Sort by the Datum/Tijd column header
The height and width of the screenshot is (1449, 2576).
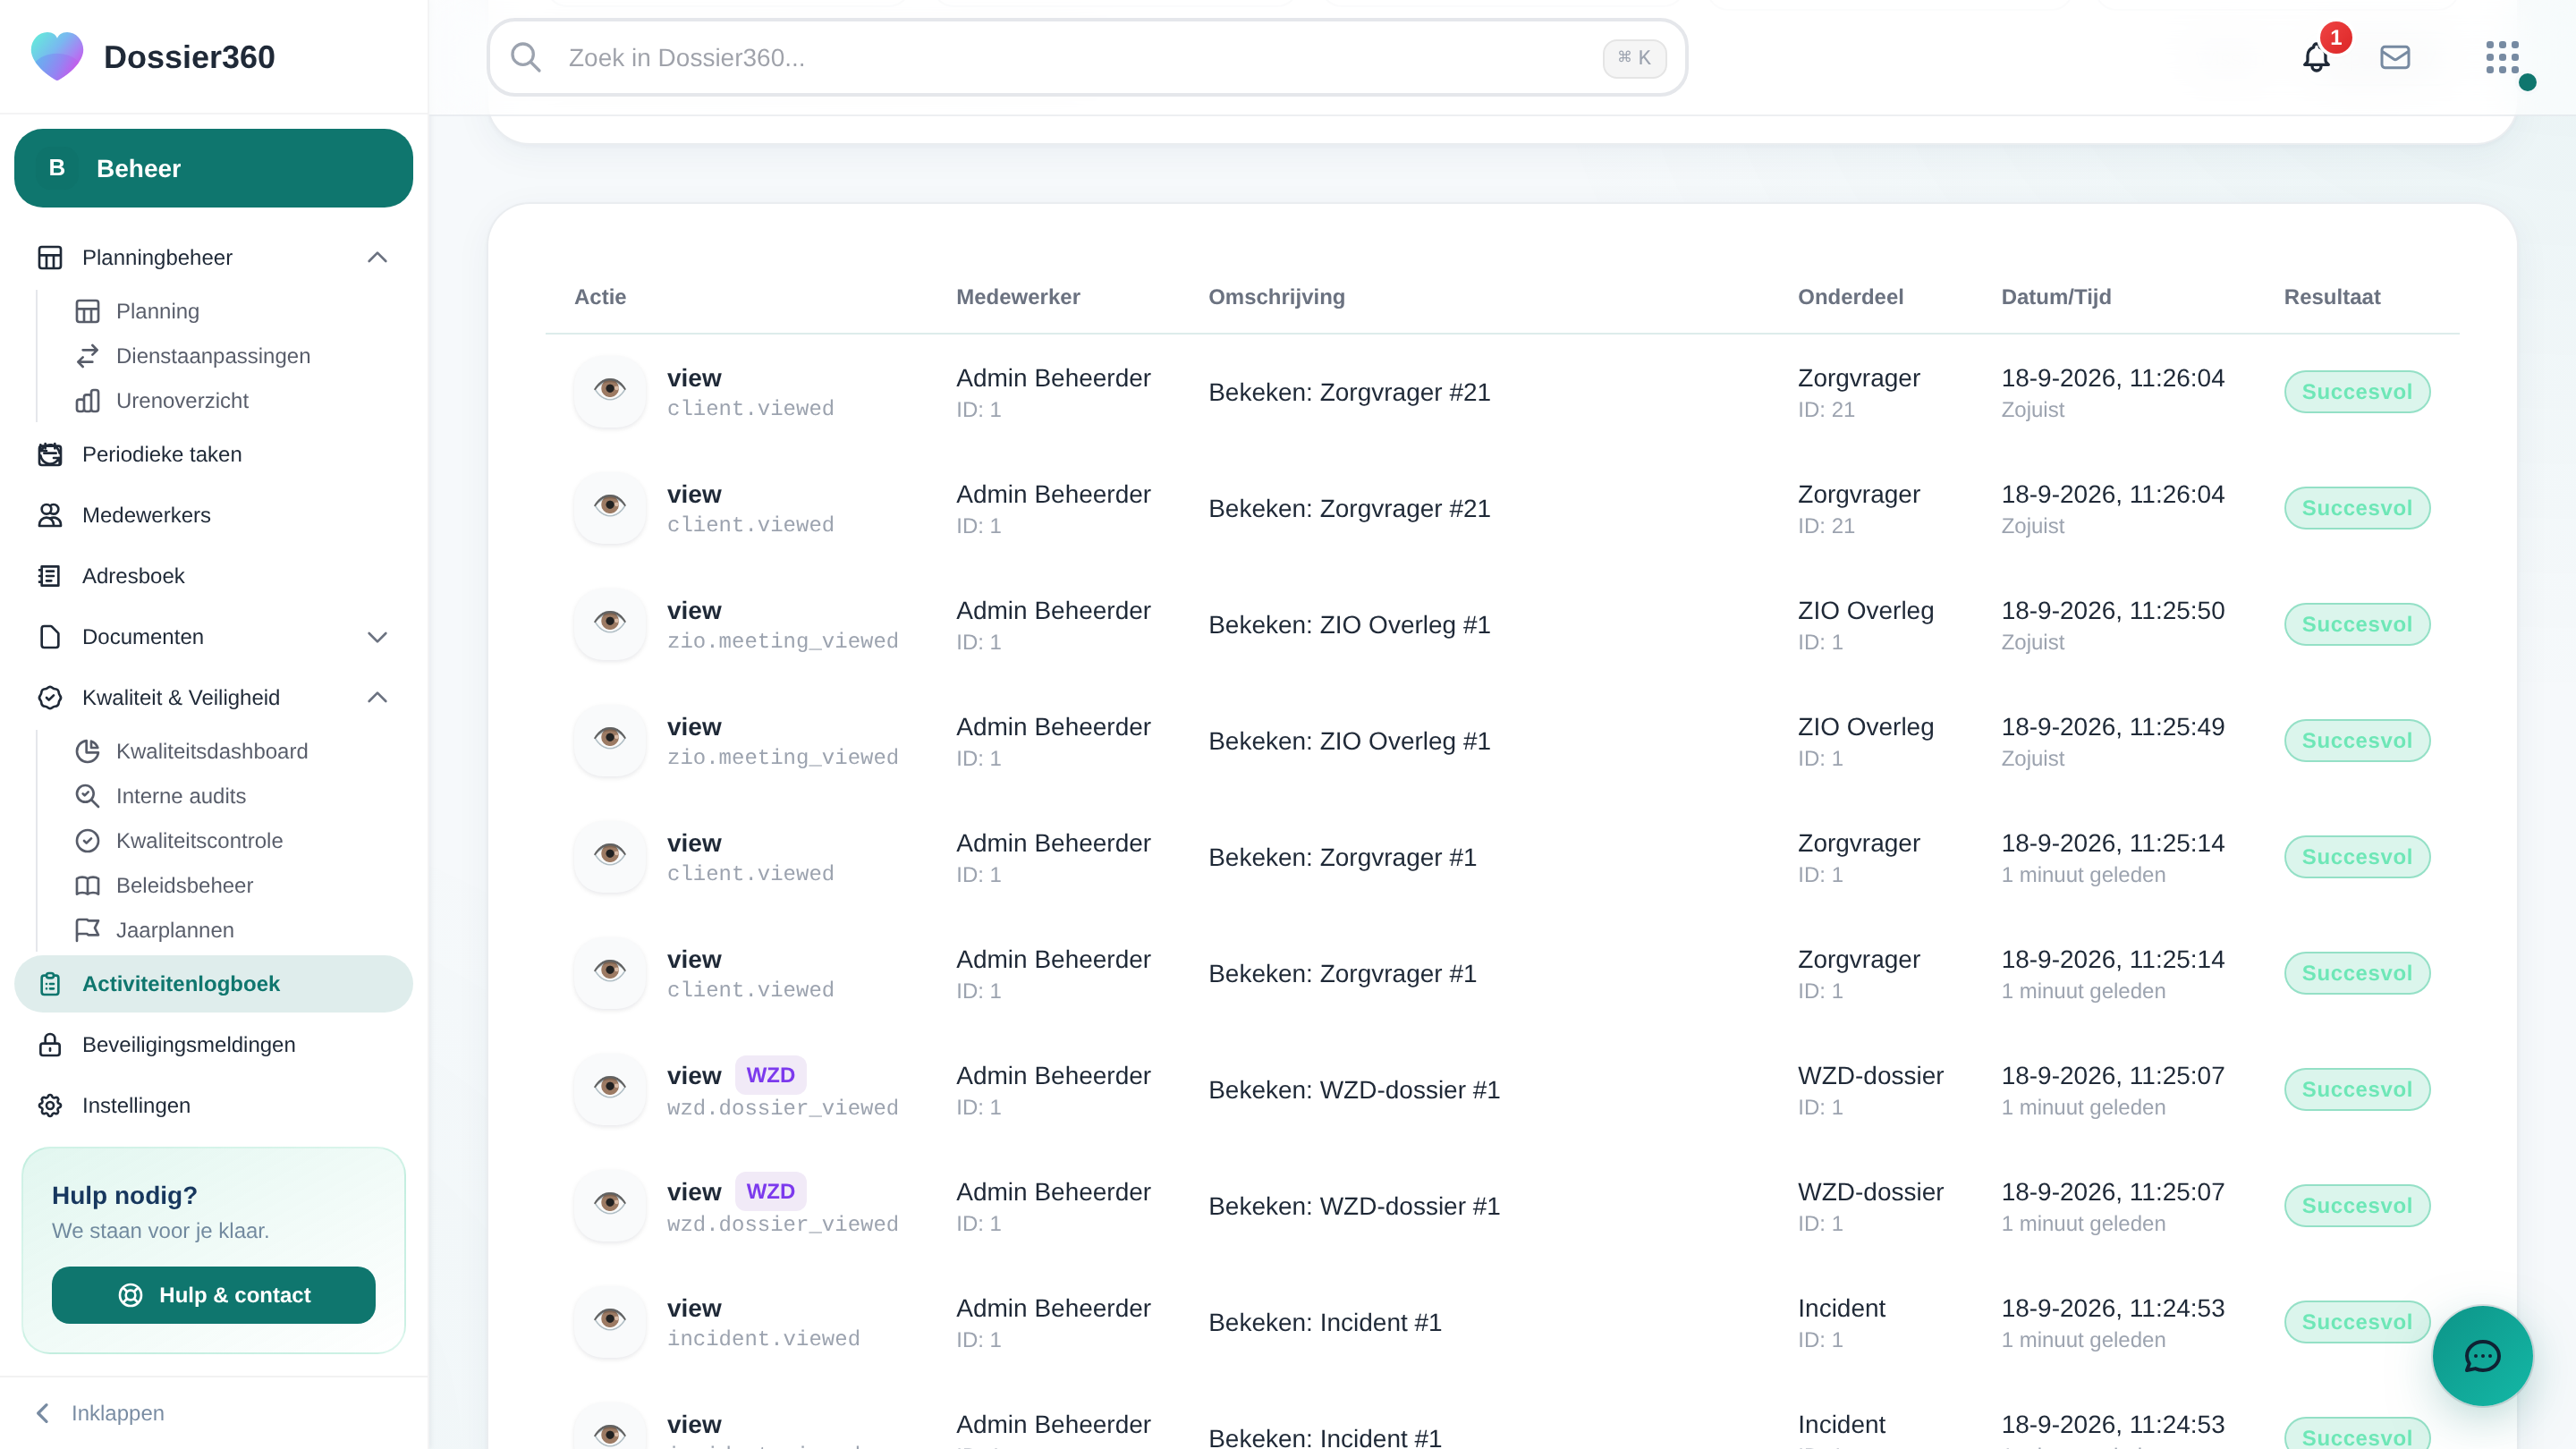coord(2056,297)
